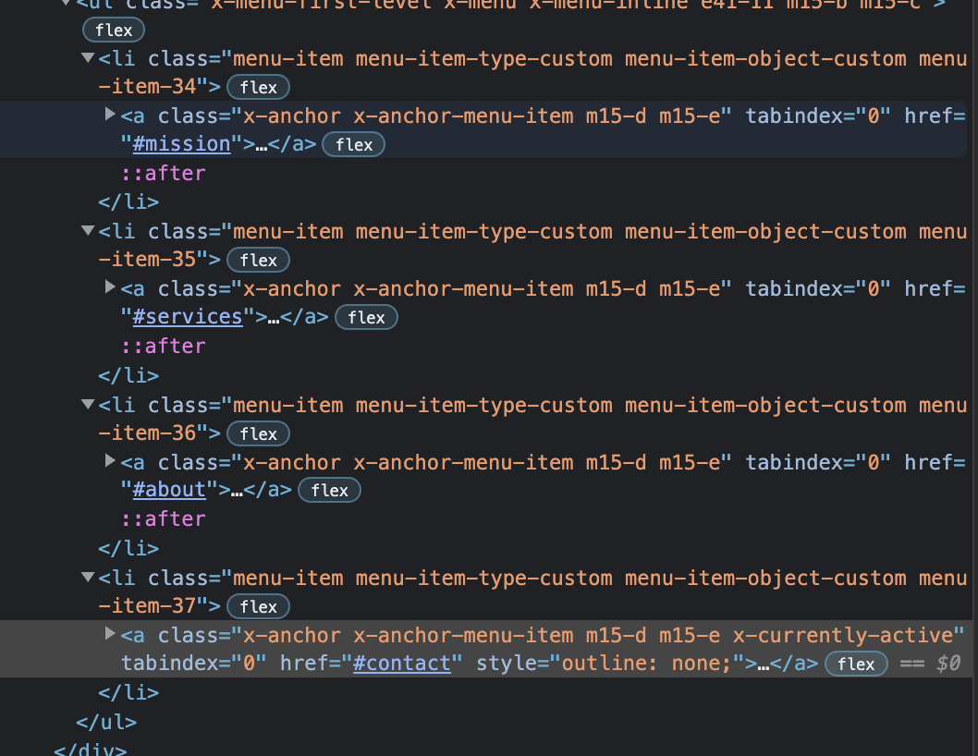Open the #about href link
The width and height of the screenshot is (978, 756).
click(x=168, y=490)
